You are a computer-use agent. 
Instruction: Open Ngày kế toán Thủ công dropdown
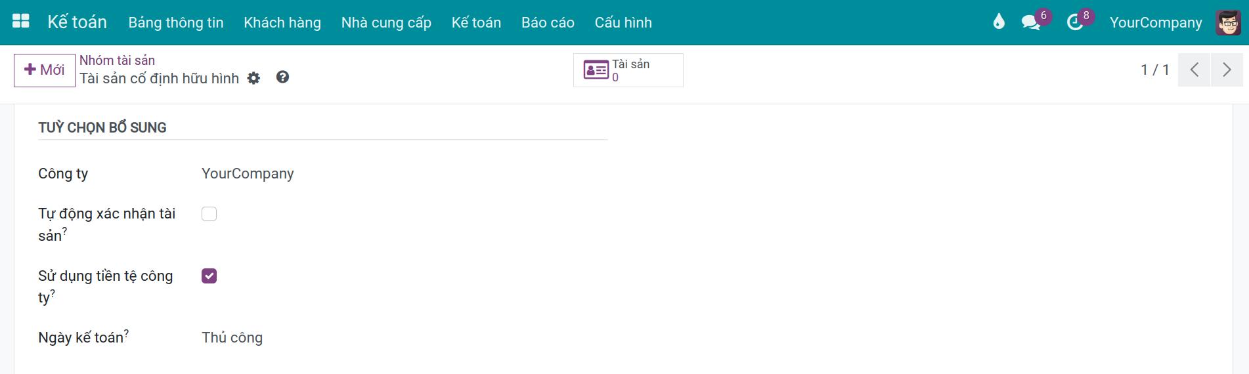tap(232, 338)
